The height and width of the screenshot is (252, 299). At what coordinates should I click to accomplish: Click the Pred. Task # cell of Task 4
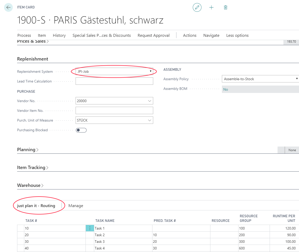(181, 248)
